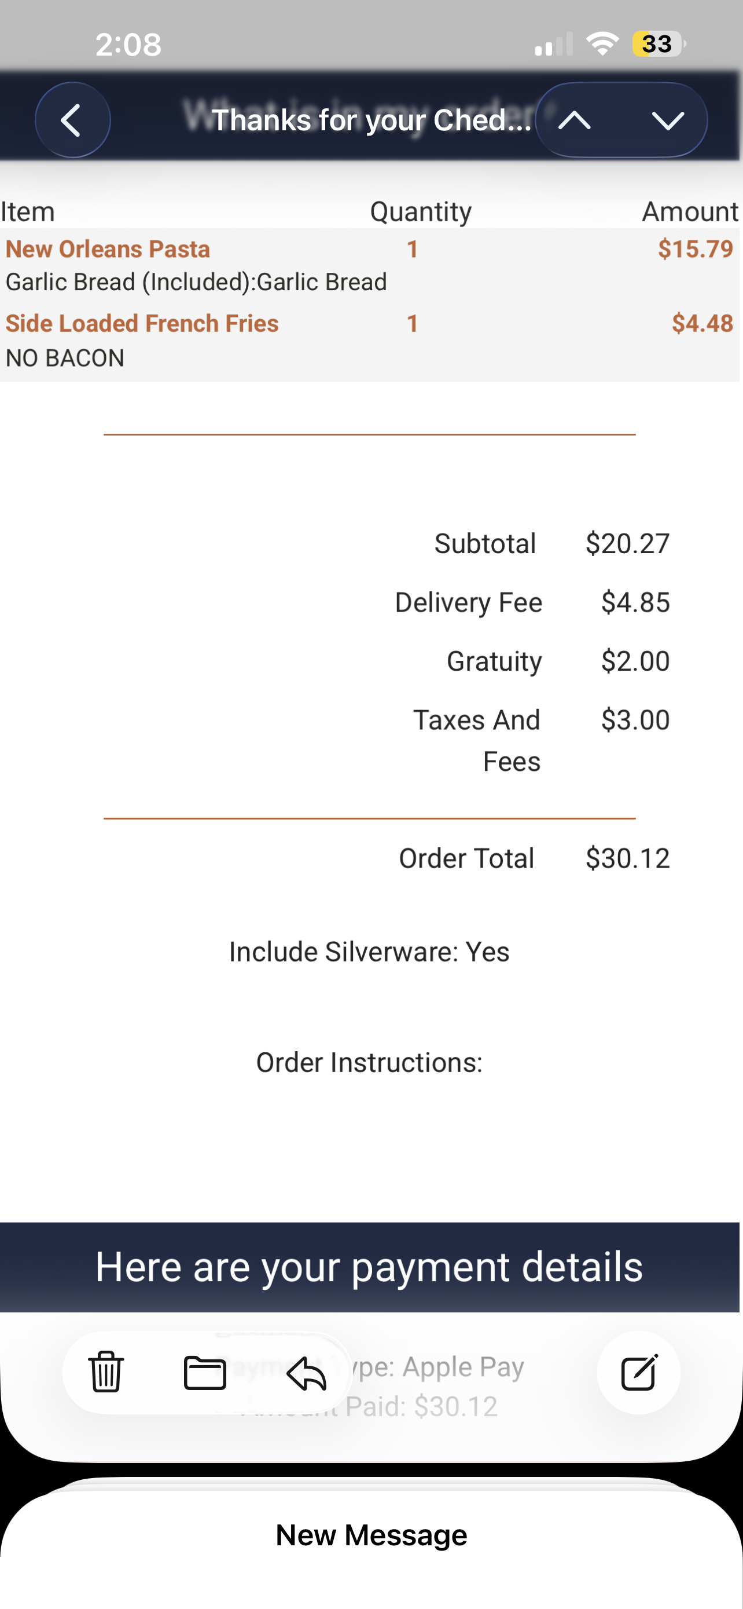Move email using the folder icon
This screenshot has width=743, height=1609.
click(205, 1372)
